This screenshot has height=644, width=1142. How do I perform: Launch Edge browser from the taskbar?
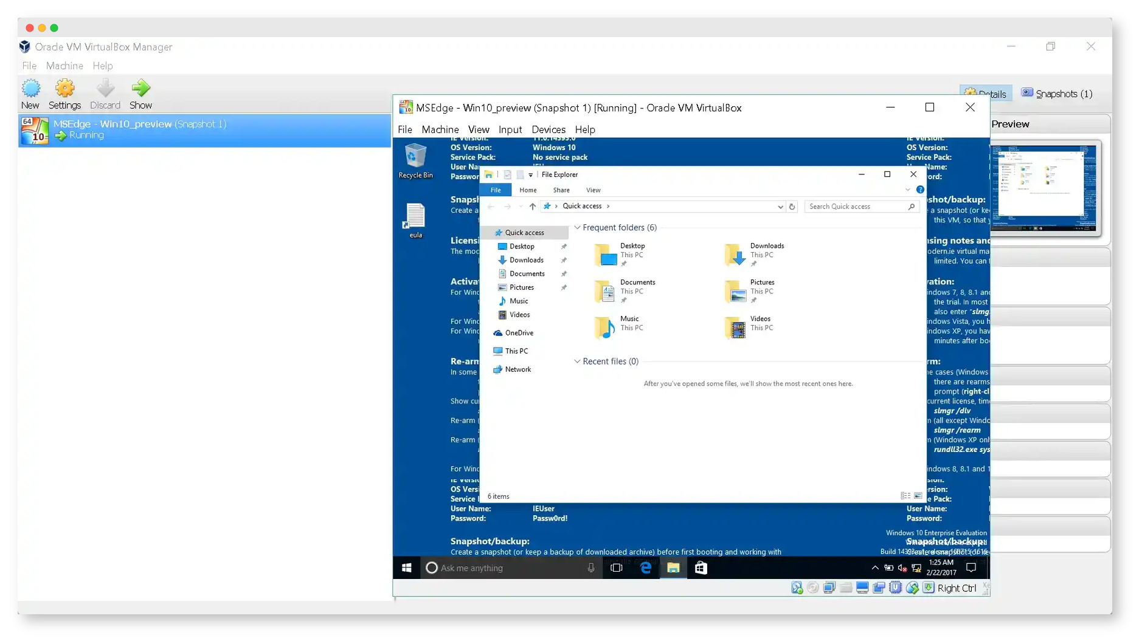[x=645, y=567]
